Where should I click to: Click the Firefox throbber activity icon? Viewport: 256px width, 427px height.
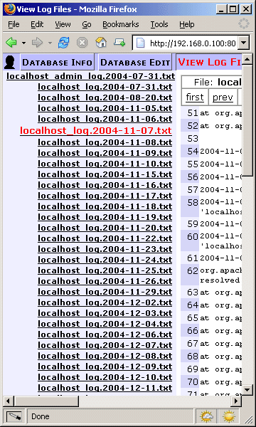pos(244,23)
